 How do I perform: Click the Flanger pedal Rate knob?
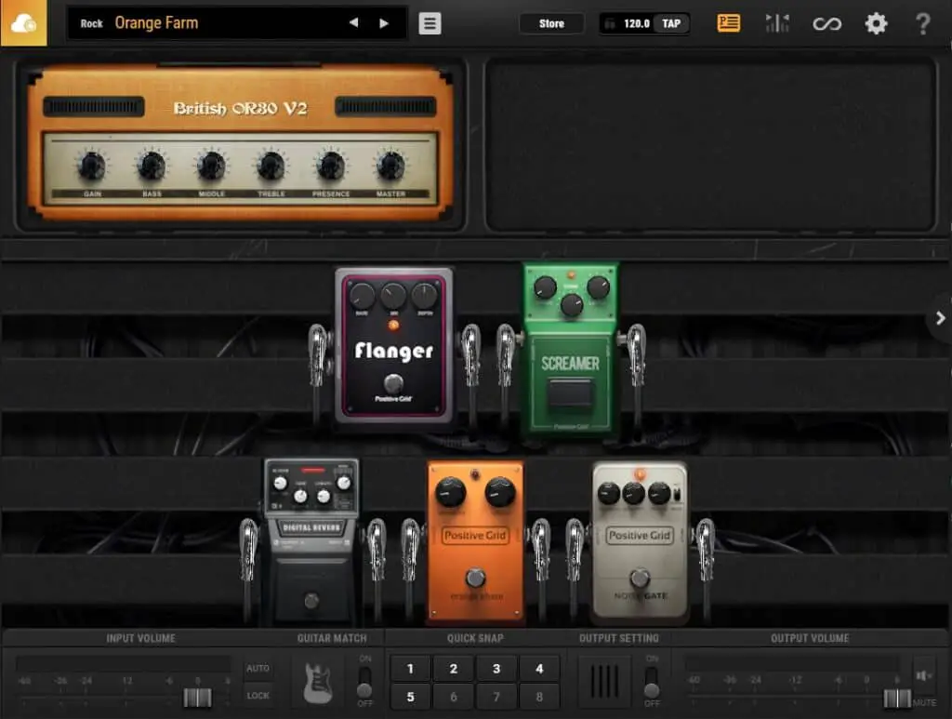[x=362, y=296]
